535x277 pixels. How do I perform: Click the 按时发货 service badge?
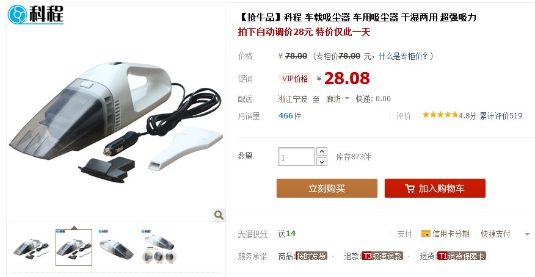(x=311, y=256)
